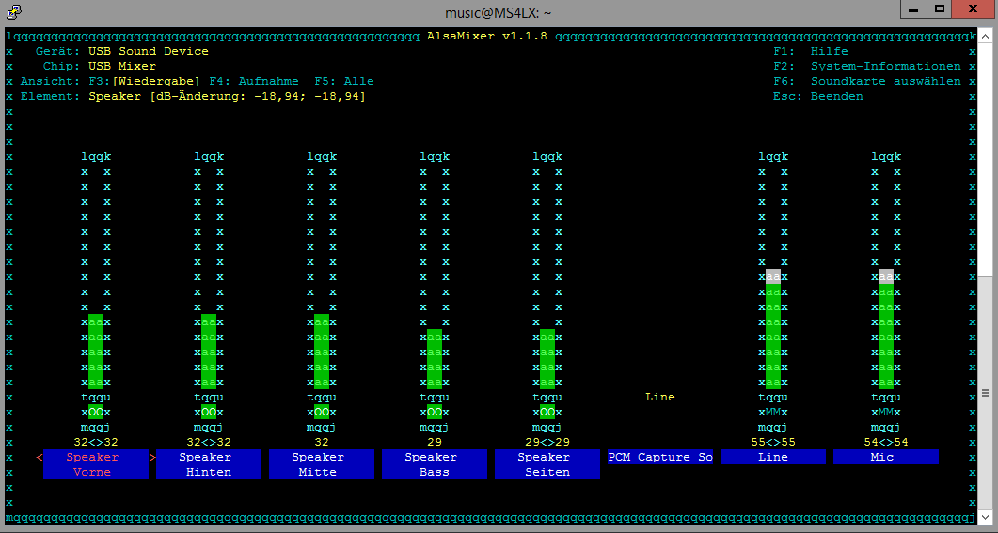The image size is (998, 533).
Task: Toggle mute on Speaker Mitte channel
Action: (322, 412)
